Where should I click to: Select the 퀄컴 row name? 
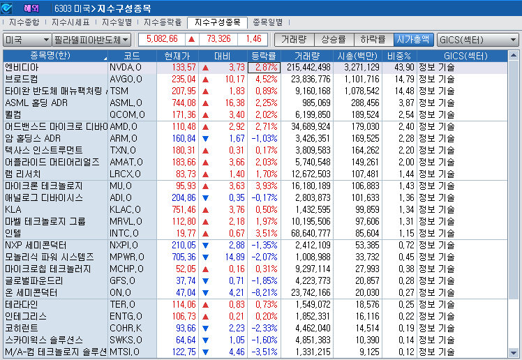tap(13, 115)
